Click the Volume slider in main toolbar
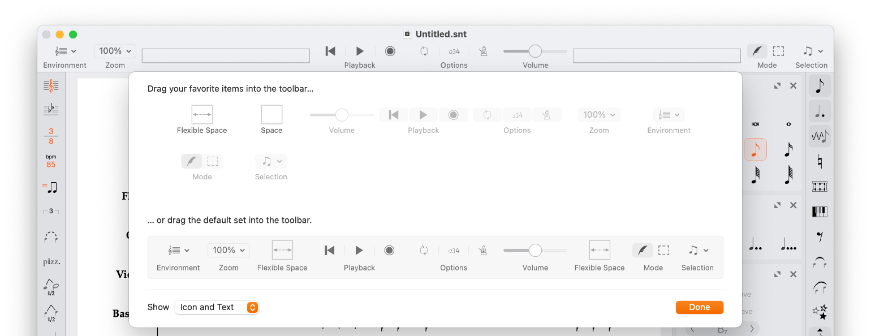This screenshot has width=871, height=336. pos(535,51)
